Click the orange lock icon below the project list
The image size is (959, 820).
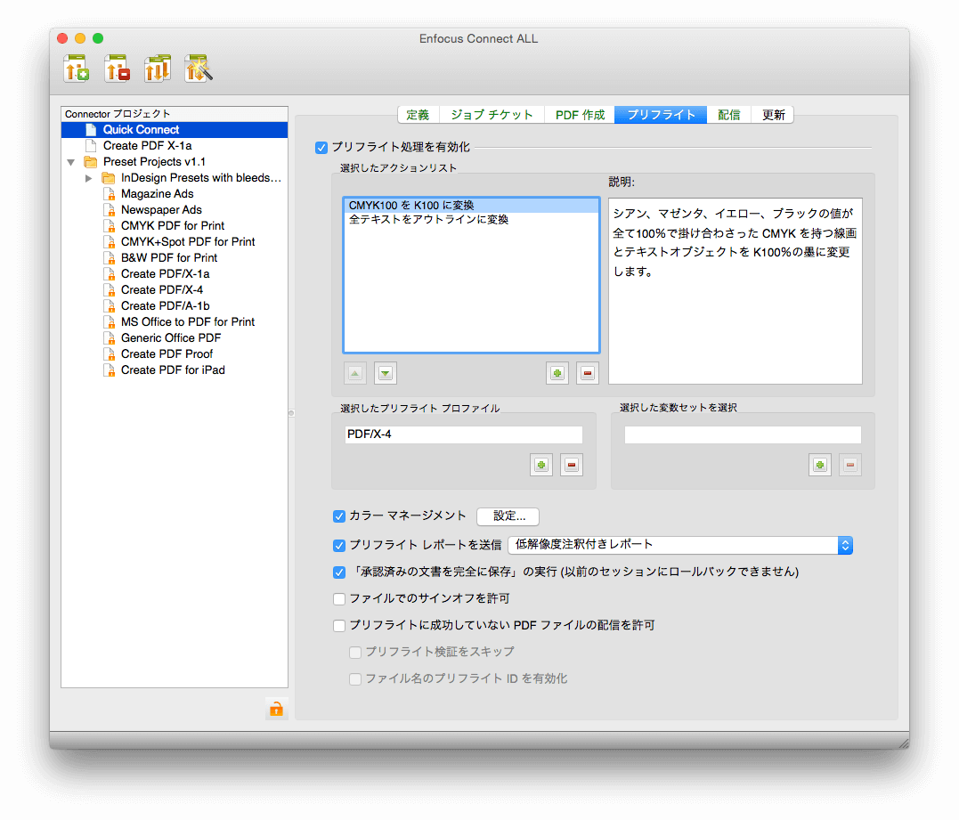pos(276,709)
